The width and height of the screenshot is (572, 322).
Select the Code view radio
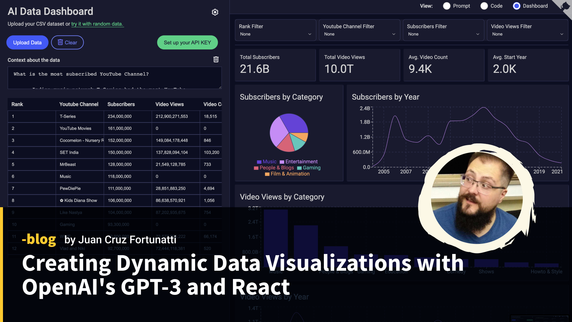click(484, 6)
